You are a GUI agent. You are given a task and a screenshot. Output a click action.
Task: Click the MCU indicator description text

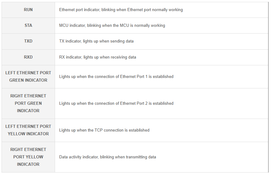112,26
